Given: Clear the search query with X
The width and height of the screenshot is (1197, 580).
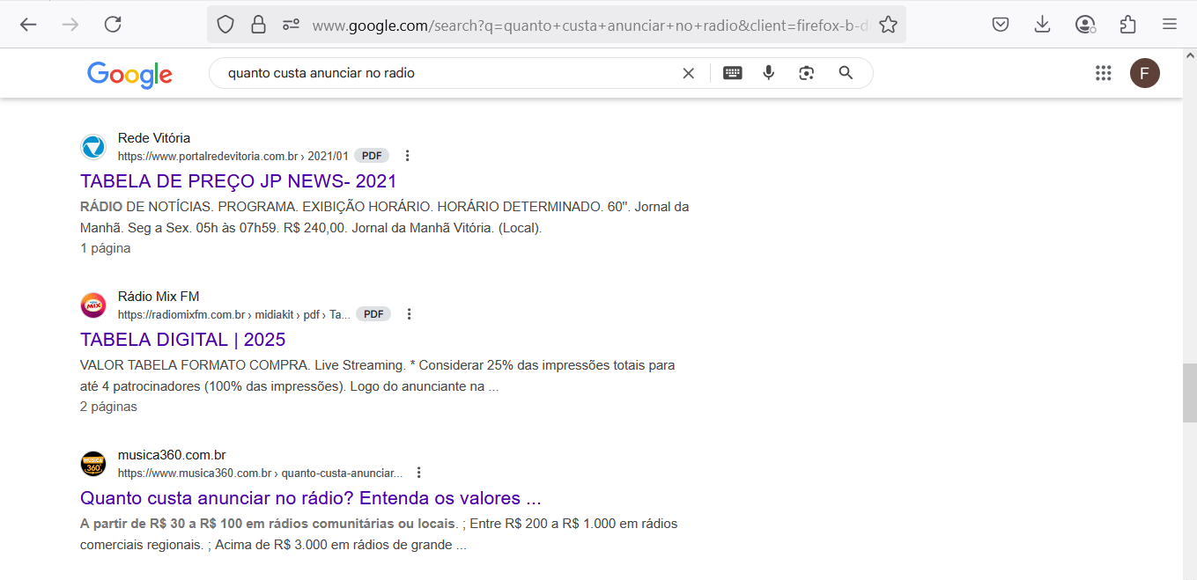Looking at the screenshot, I should tap(689, 73).
